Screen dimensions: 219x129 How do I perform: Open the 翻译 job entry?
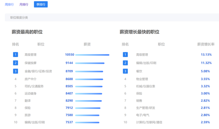[x=28, y=101]
